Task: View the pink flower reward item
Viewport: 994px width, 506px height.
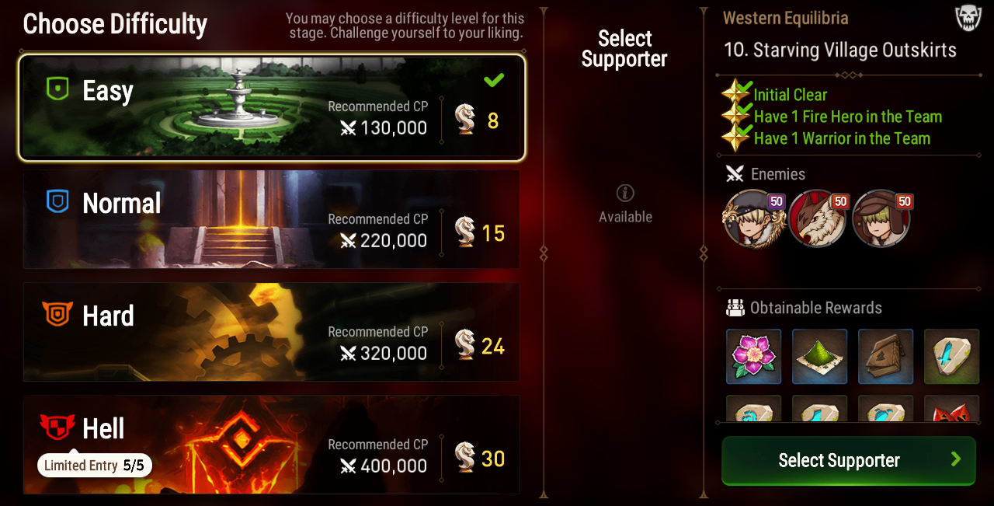Action: pos(754,357)
